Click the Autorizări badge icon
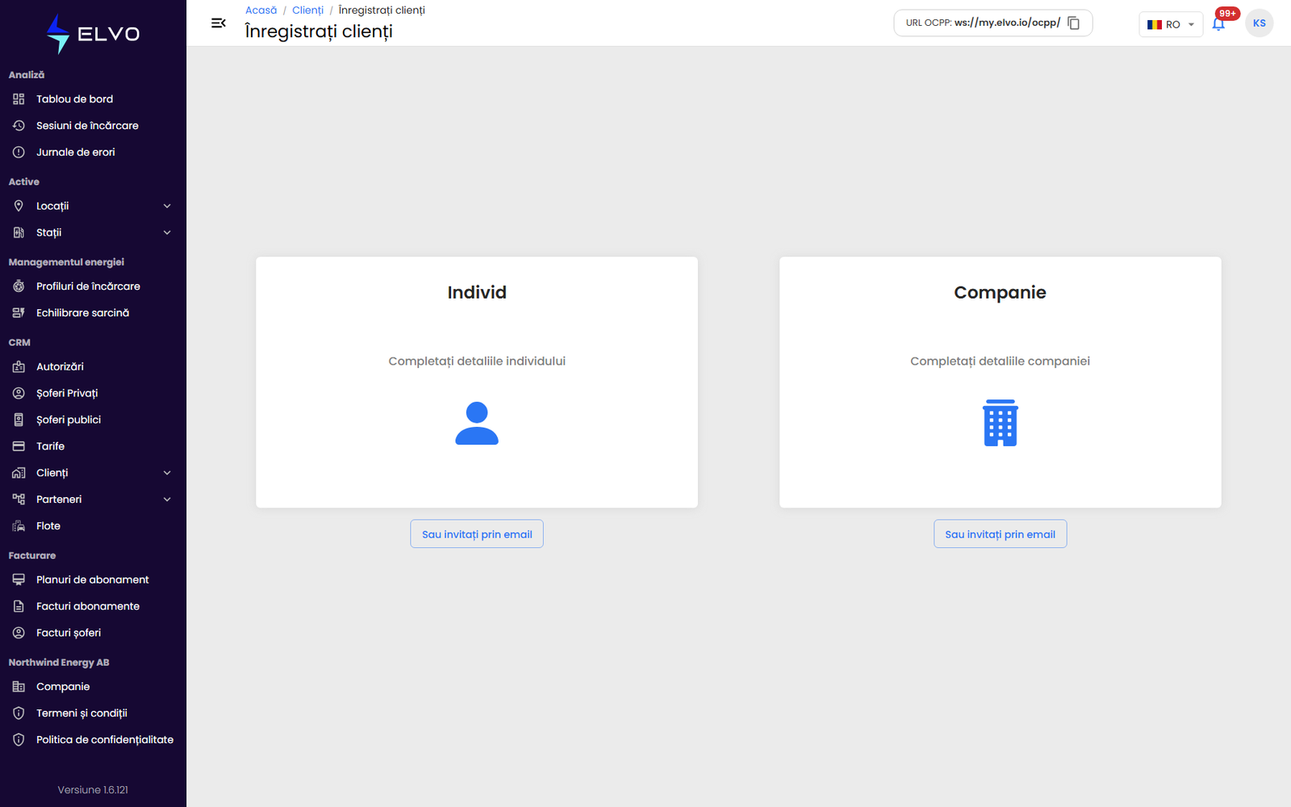Viewport: 1291px width, 807px height. click(19, 366)
